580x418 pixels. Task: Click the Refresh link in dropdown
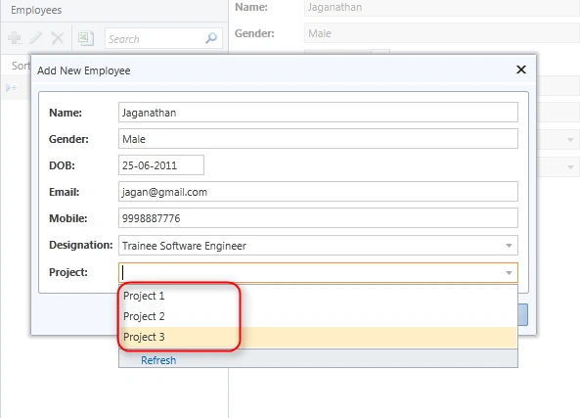tap(158, 360)
